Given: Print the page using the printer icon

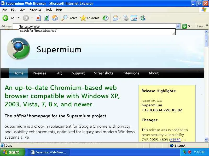Looking at the screenshot, I should coord(126,18).
